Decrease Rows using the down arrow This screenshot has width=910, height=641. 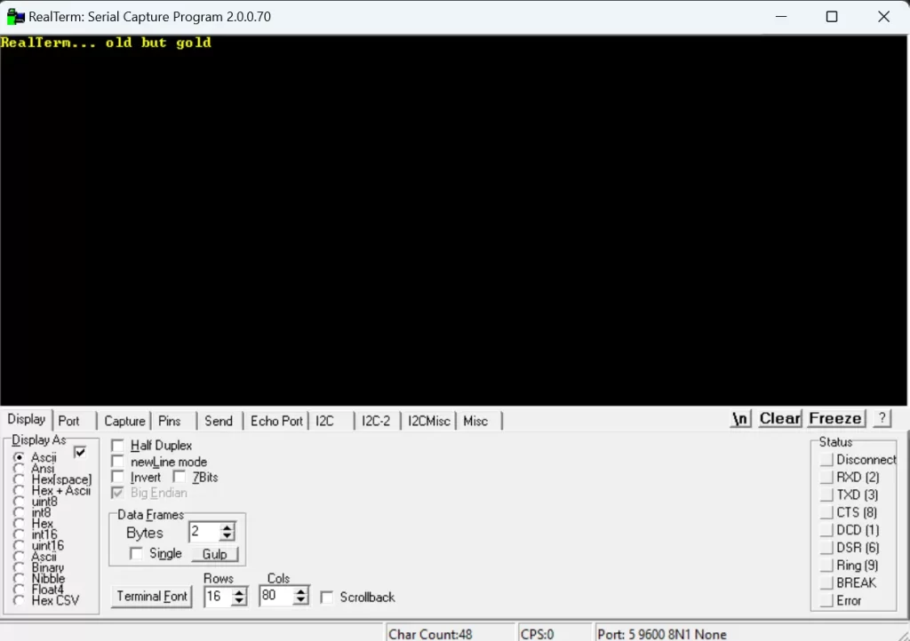[239, 601]
